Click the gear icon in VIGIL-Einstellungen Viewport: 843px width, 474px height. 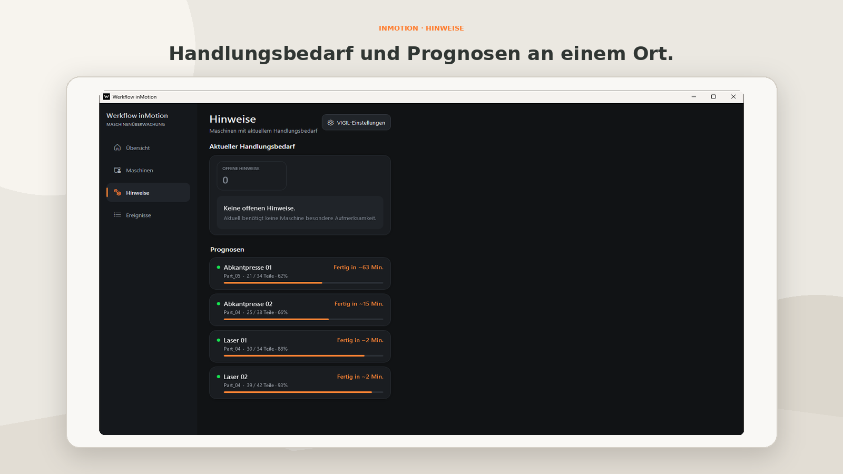click(331, 123)
